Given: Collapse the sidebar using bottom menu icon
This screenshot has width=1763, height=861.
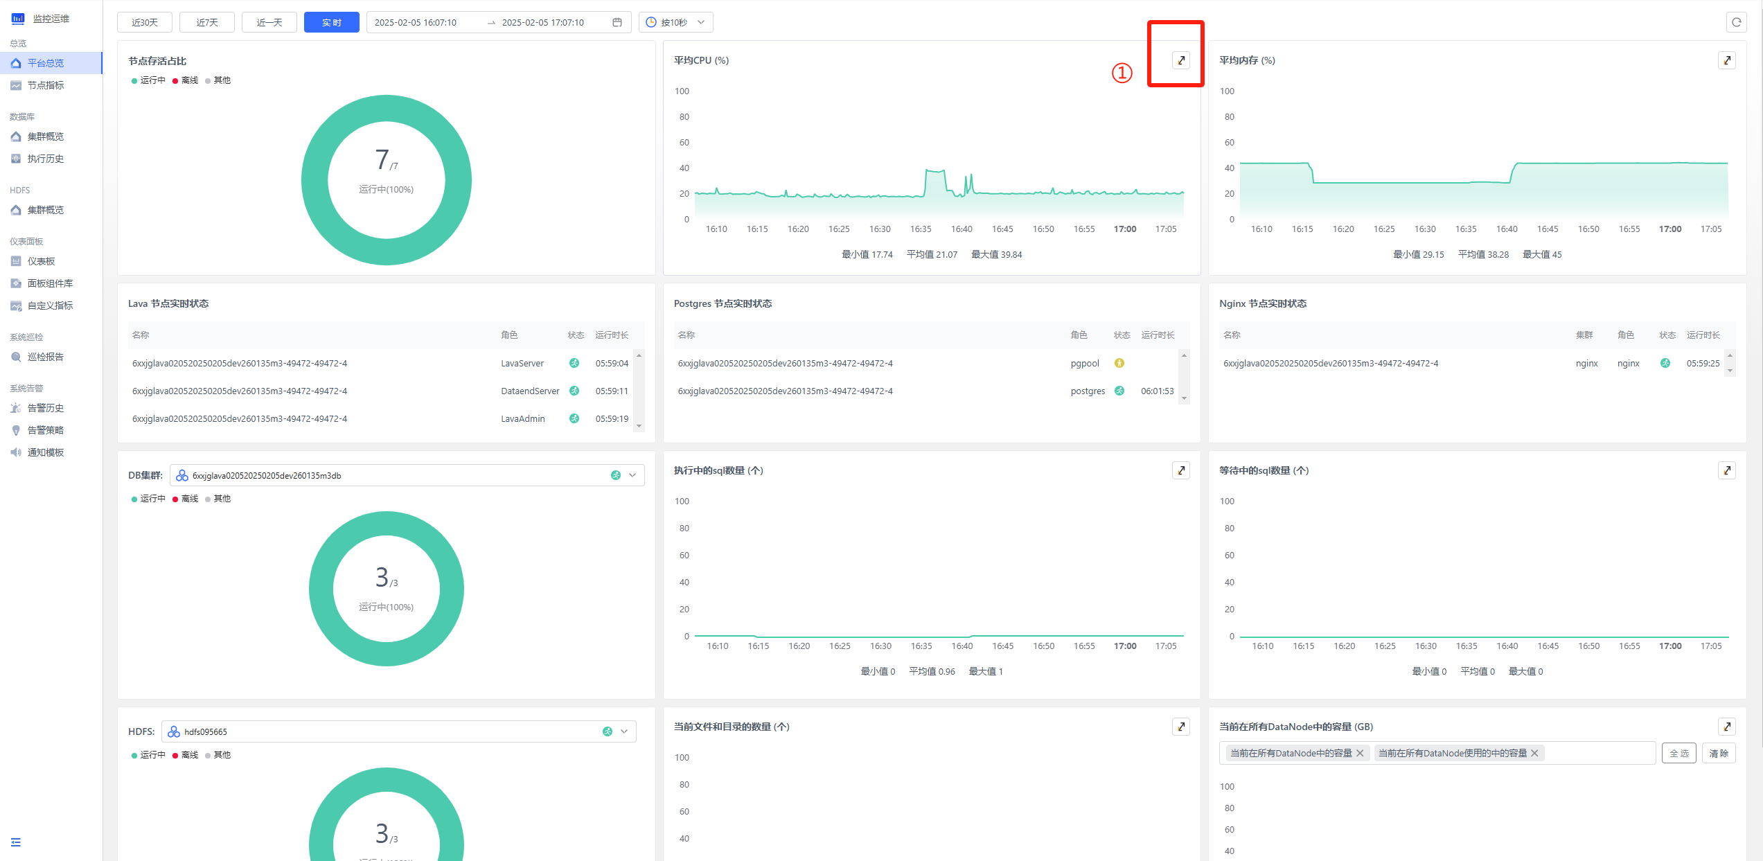Looking at the screenshot, I should pos(16,842).
